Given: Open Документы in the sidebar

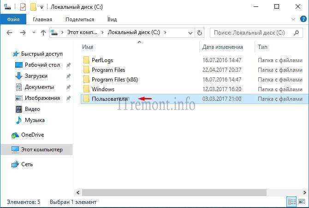Looking at the screenshot, I should [x=39, y=87].
